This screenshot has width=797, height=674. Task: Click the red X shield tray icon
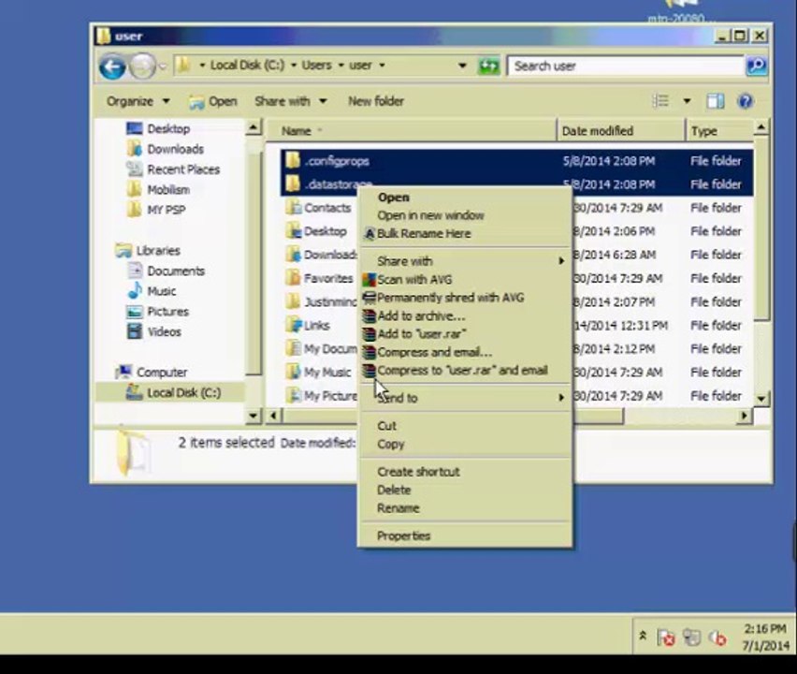666,637
